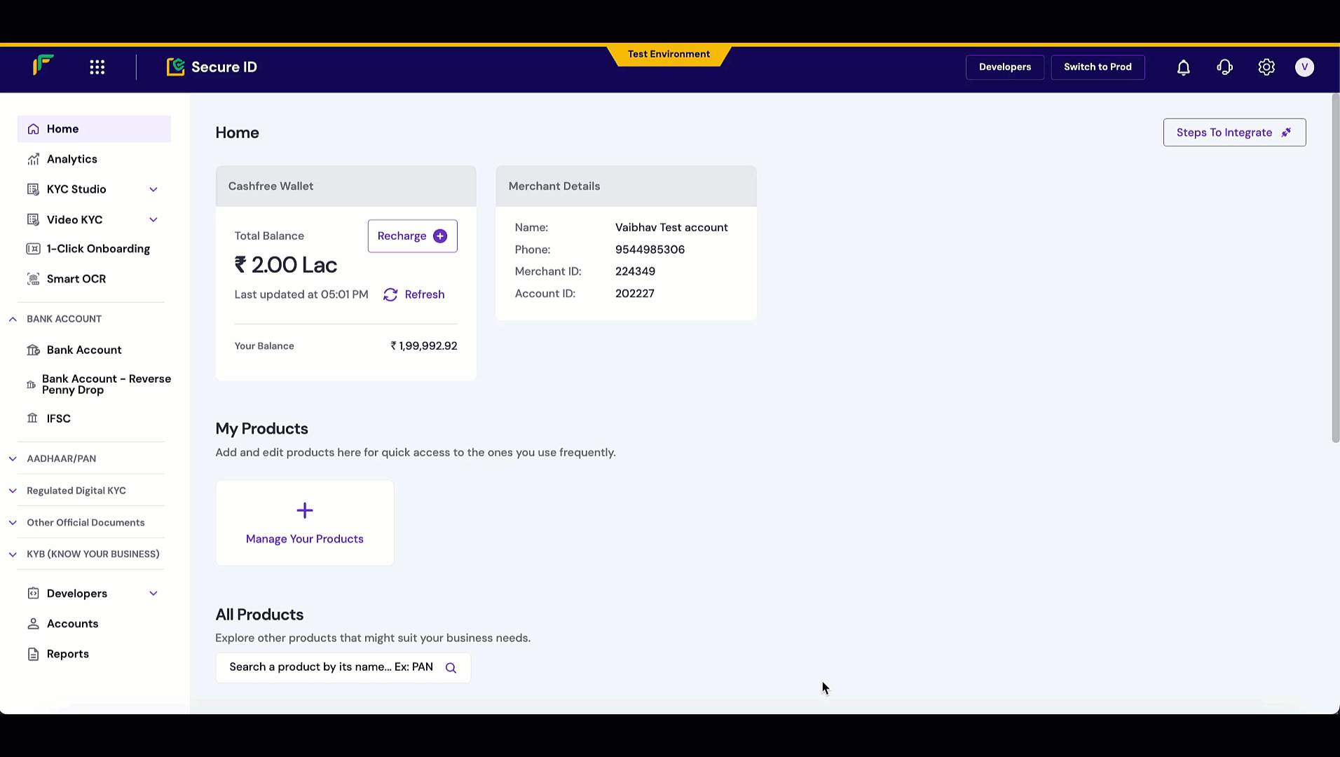Focus the product search field

343,667
